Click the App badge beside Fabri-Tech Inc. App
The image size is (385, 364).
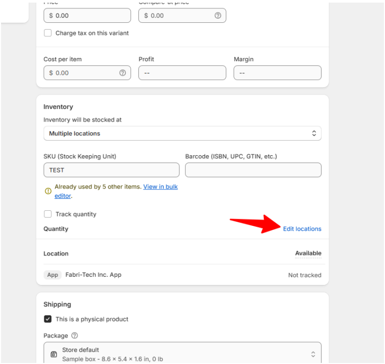(x=53, y=275)
